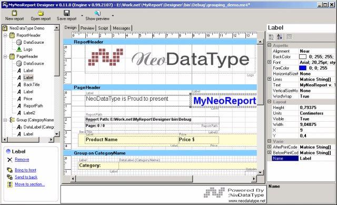Select DataSource icon under PageHeader

(19, 63)
